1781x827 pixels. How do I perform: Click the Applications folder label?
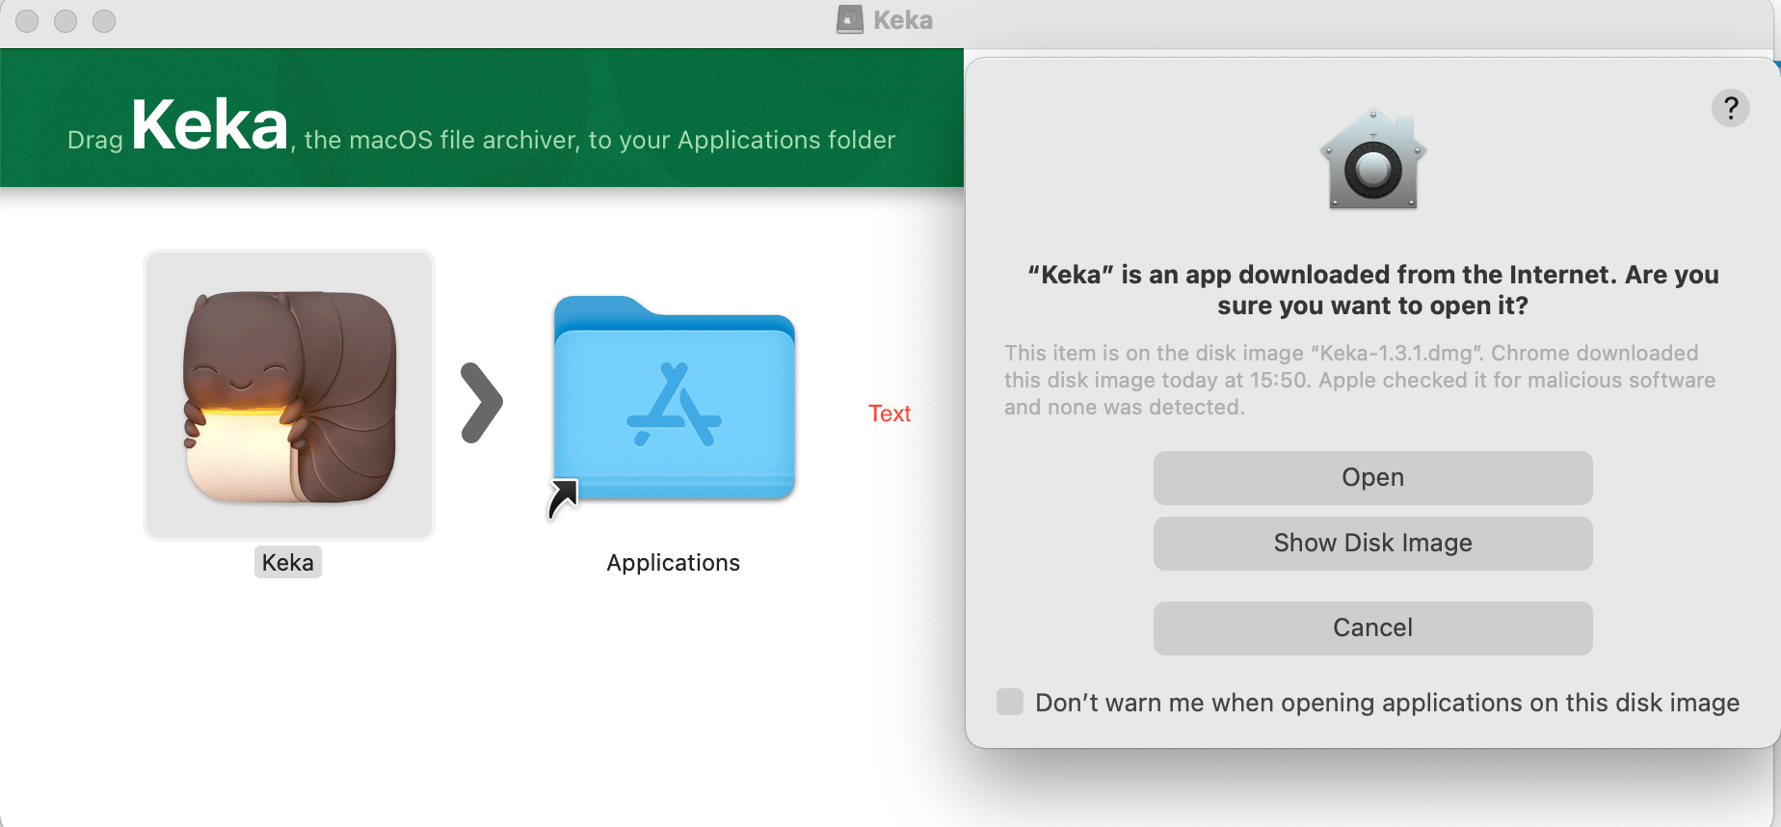tap(674, 563)
